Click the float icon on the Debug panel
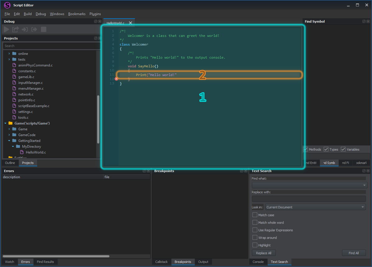The height and width of the screenshot is (267, 372). pos(96,21)
